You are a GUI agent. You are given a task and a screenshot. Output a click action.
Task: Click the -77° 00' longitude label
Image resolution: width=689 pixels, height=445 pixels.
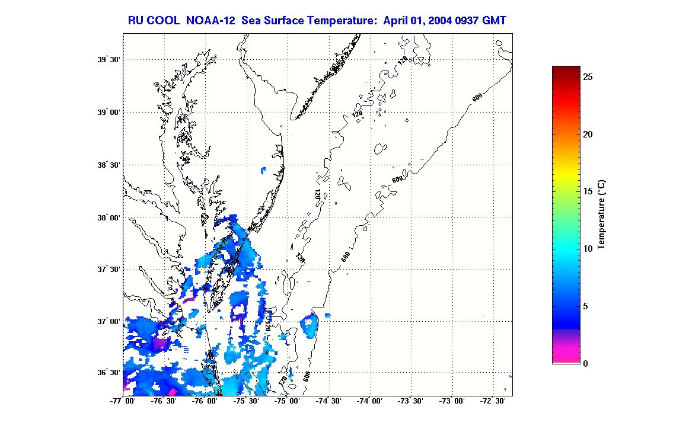(x=123, y=401)
